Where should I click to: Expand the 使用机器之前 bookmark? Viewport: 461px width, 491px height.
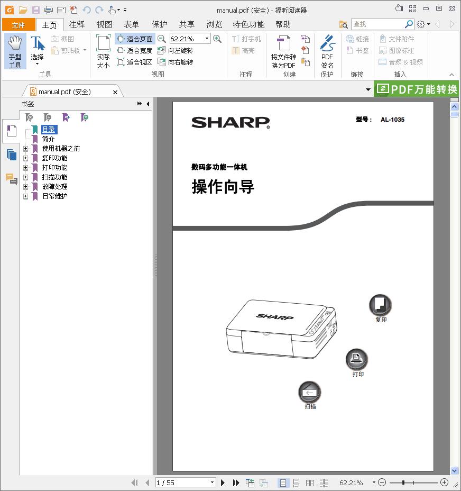(26, 149)
